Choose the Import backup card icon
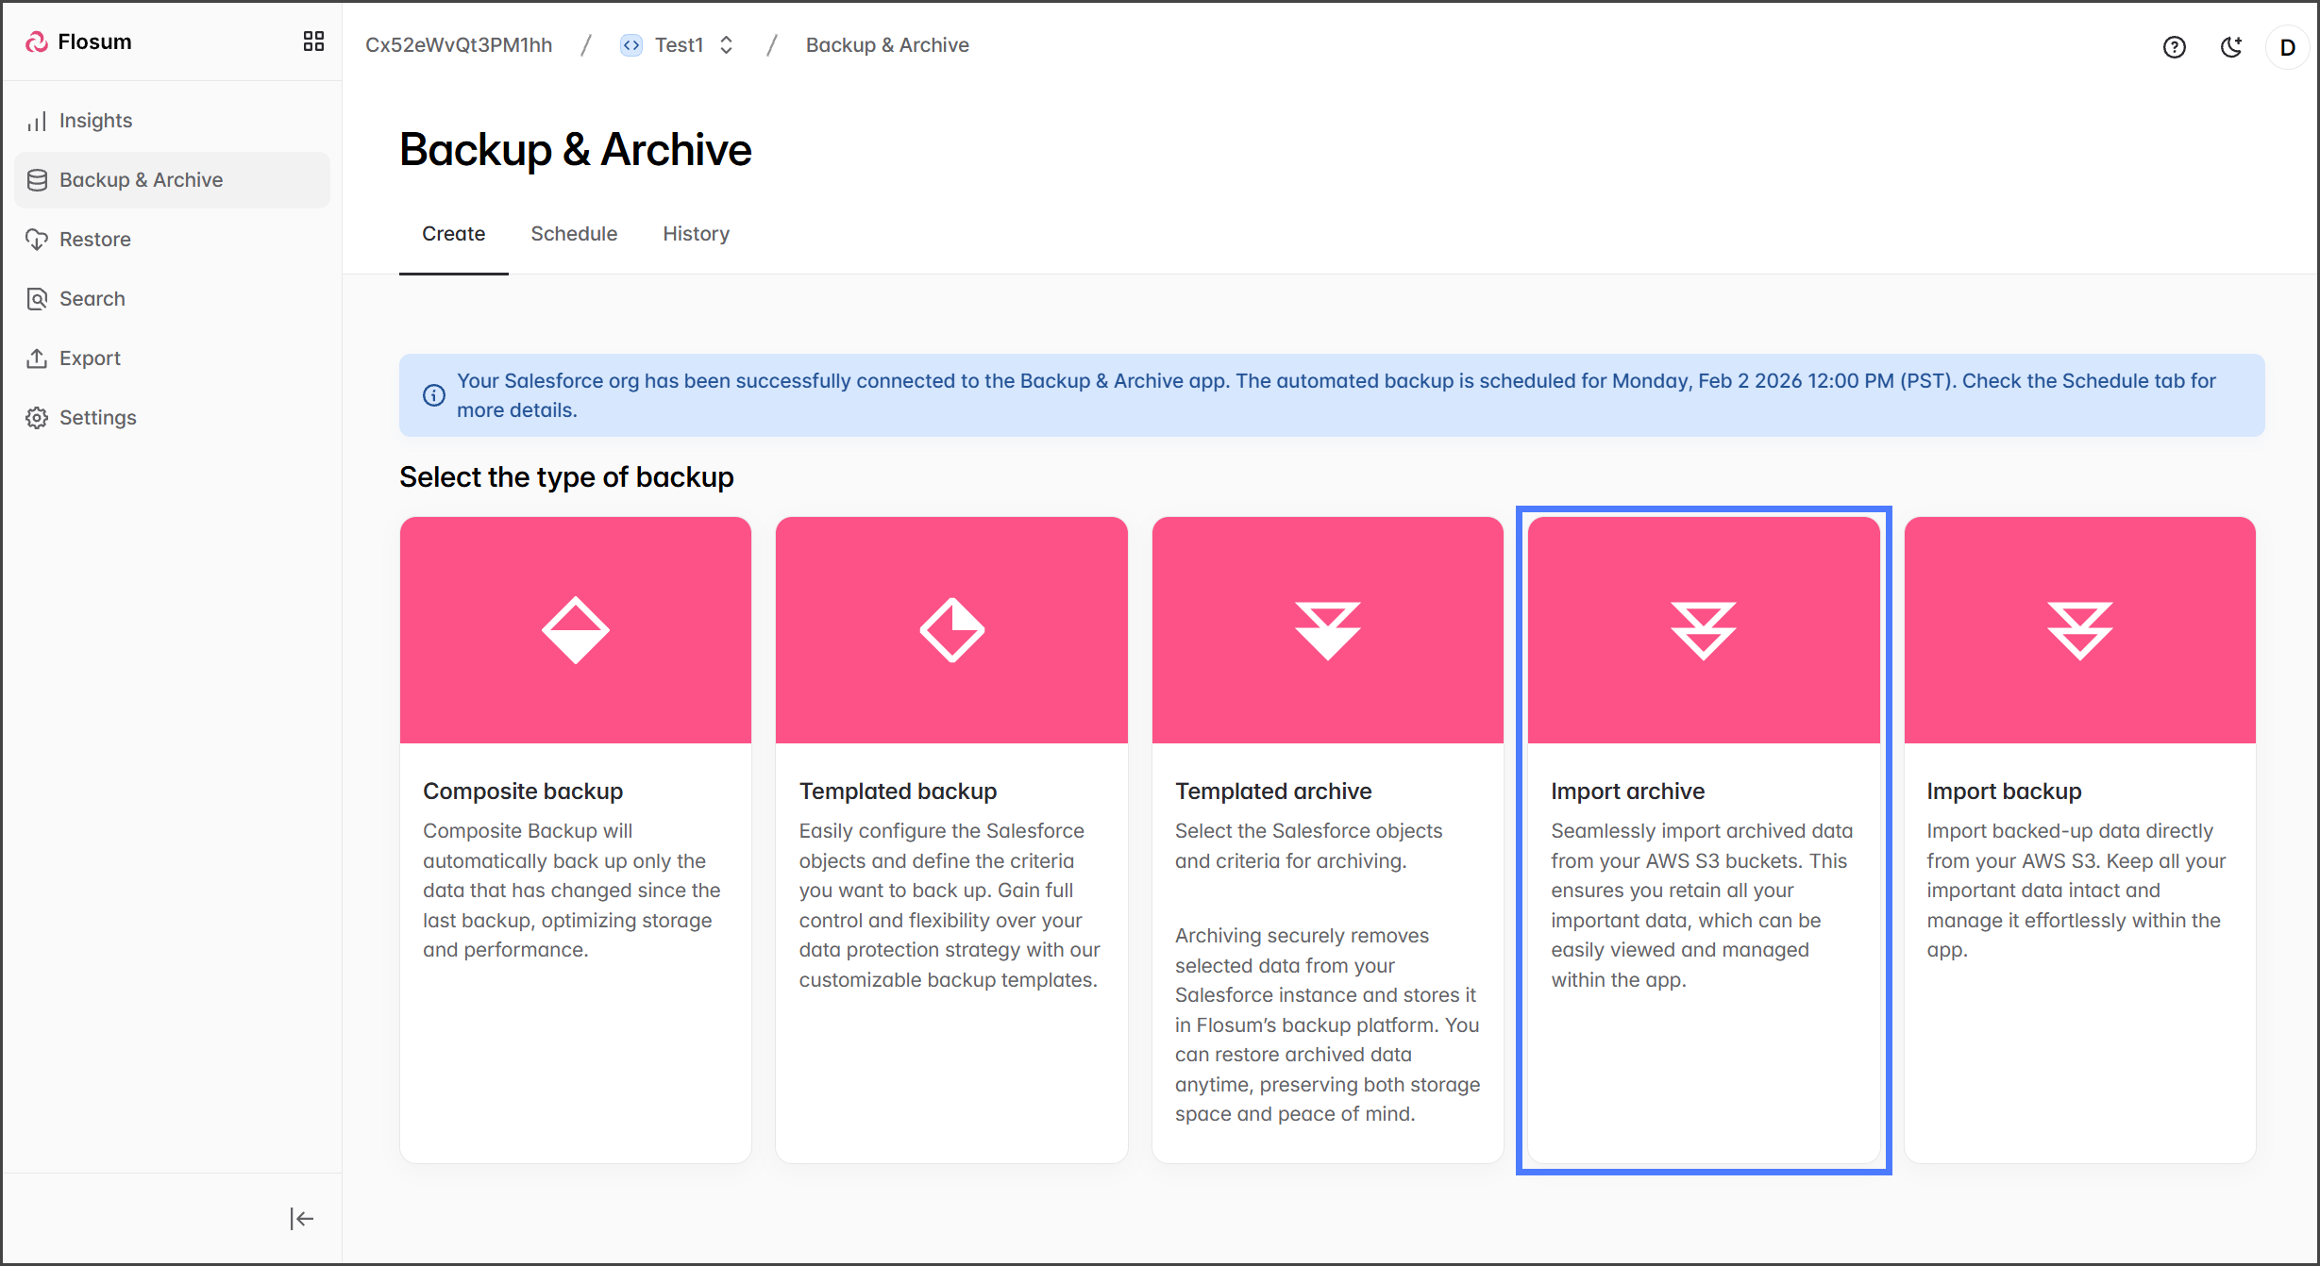 point(2079,630)
